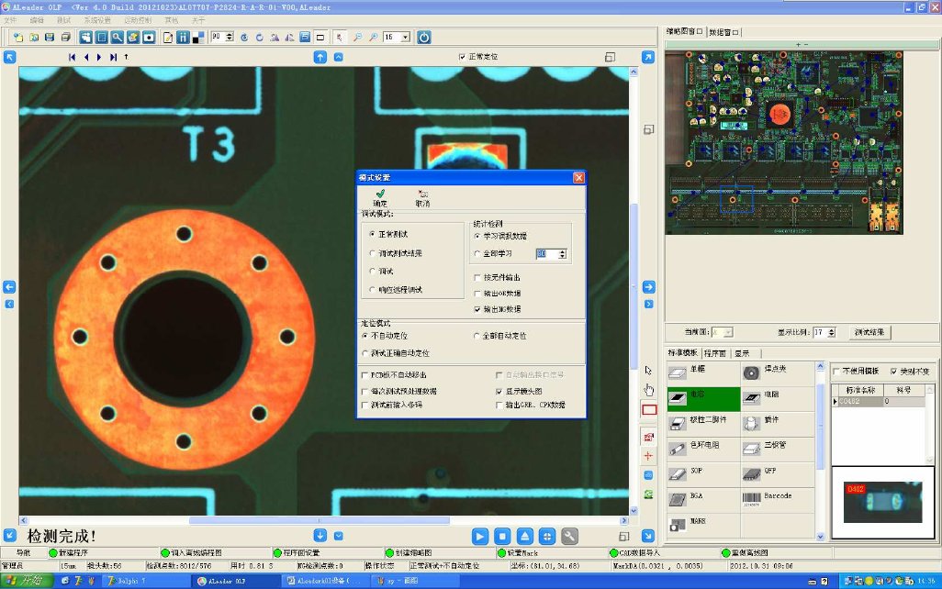Image resolution: width=942 pixels, height=589 pixels.
Task: Click the wrench settings icon below image
Action: click(x=569, y=536)
